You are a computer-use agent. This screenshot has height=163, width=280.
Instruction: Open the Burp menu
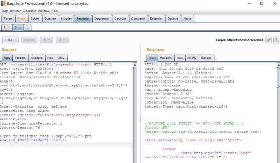coord(5,11)
